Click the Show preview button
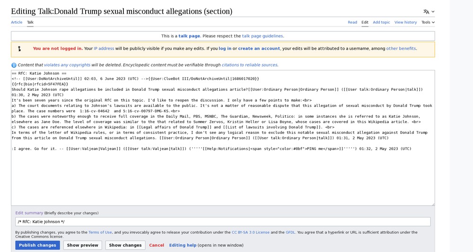 [x=83, y=245]
